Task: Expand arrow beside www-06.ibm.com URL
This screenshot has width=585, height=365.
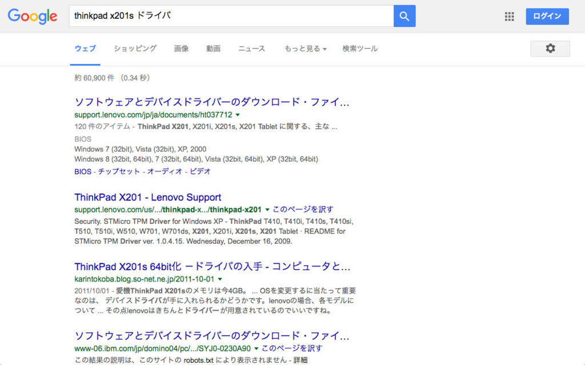Action: click(257, 348)
